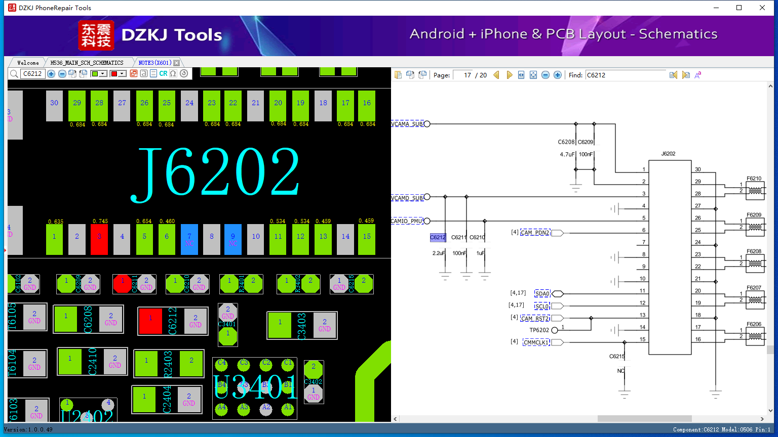Go to the next schematic page
The height and width of the screenshot is (437, 778).
tap(509, 75)
